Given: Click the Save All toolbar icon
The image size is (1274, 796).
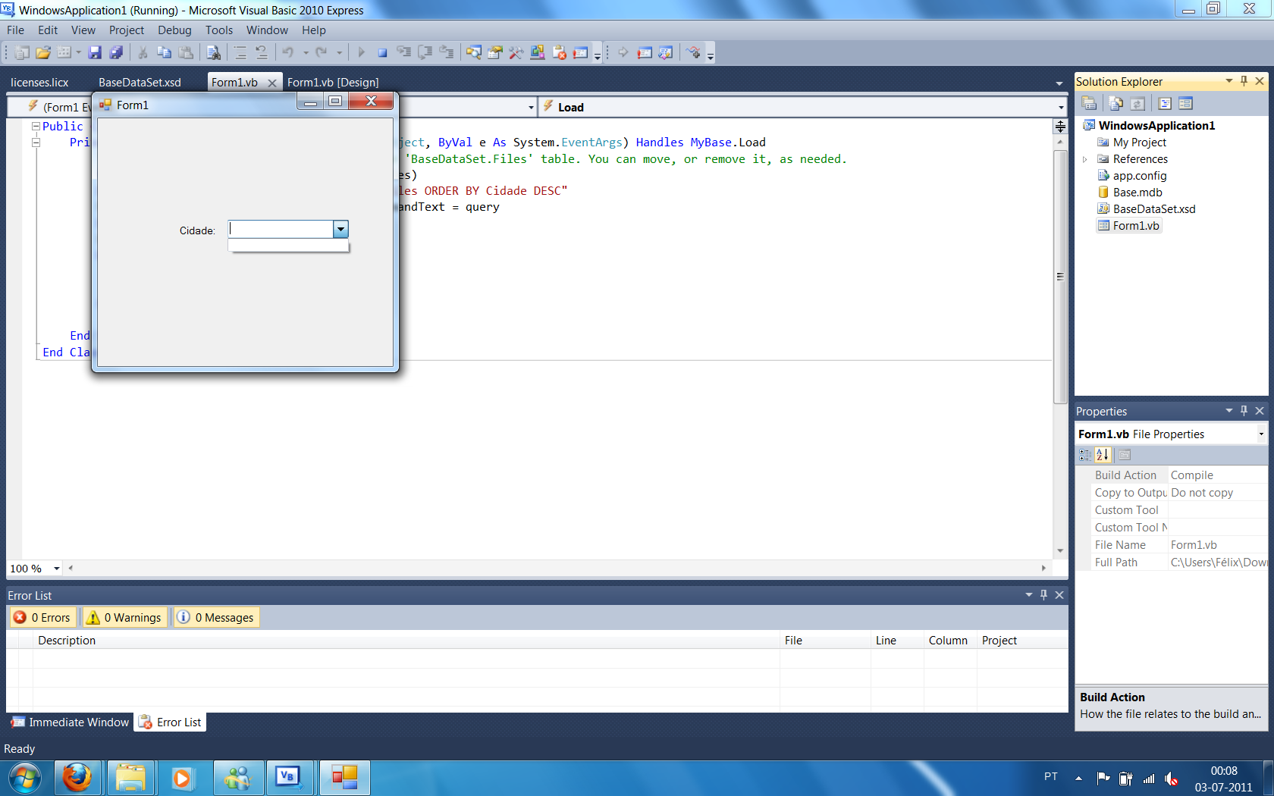Looking at the screenshot, I should coord(116,52).
